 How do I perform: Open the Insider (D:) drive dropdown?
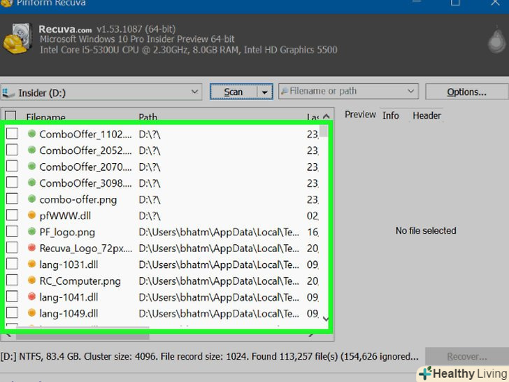[194, 92]
